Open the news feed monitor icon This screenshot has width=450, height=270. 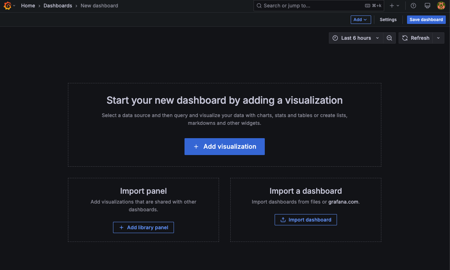tap(427, 6)
